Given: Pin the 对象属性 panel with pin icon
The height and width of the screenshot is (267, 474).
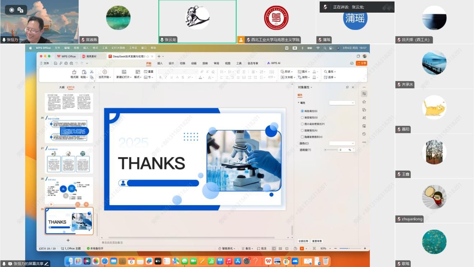Looking at the screenshot, I should [347, 87].
